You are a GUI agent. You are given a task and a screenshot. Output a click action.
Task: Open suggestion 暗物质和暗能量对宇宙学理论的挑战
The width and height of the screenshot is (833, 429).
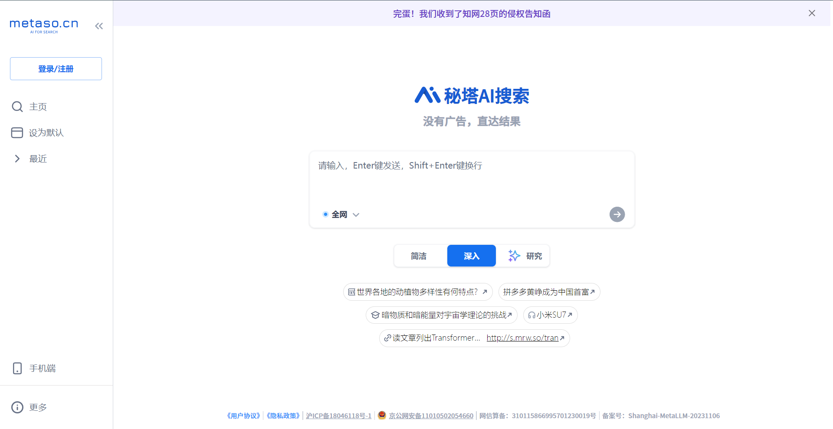tap(442, 315)
